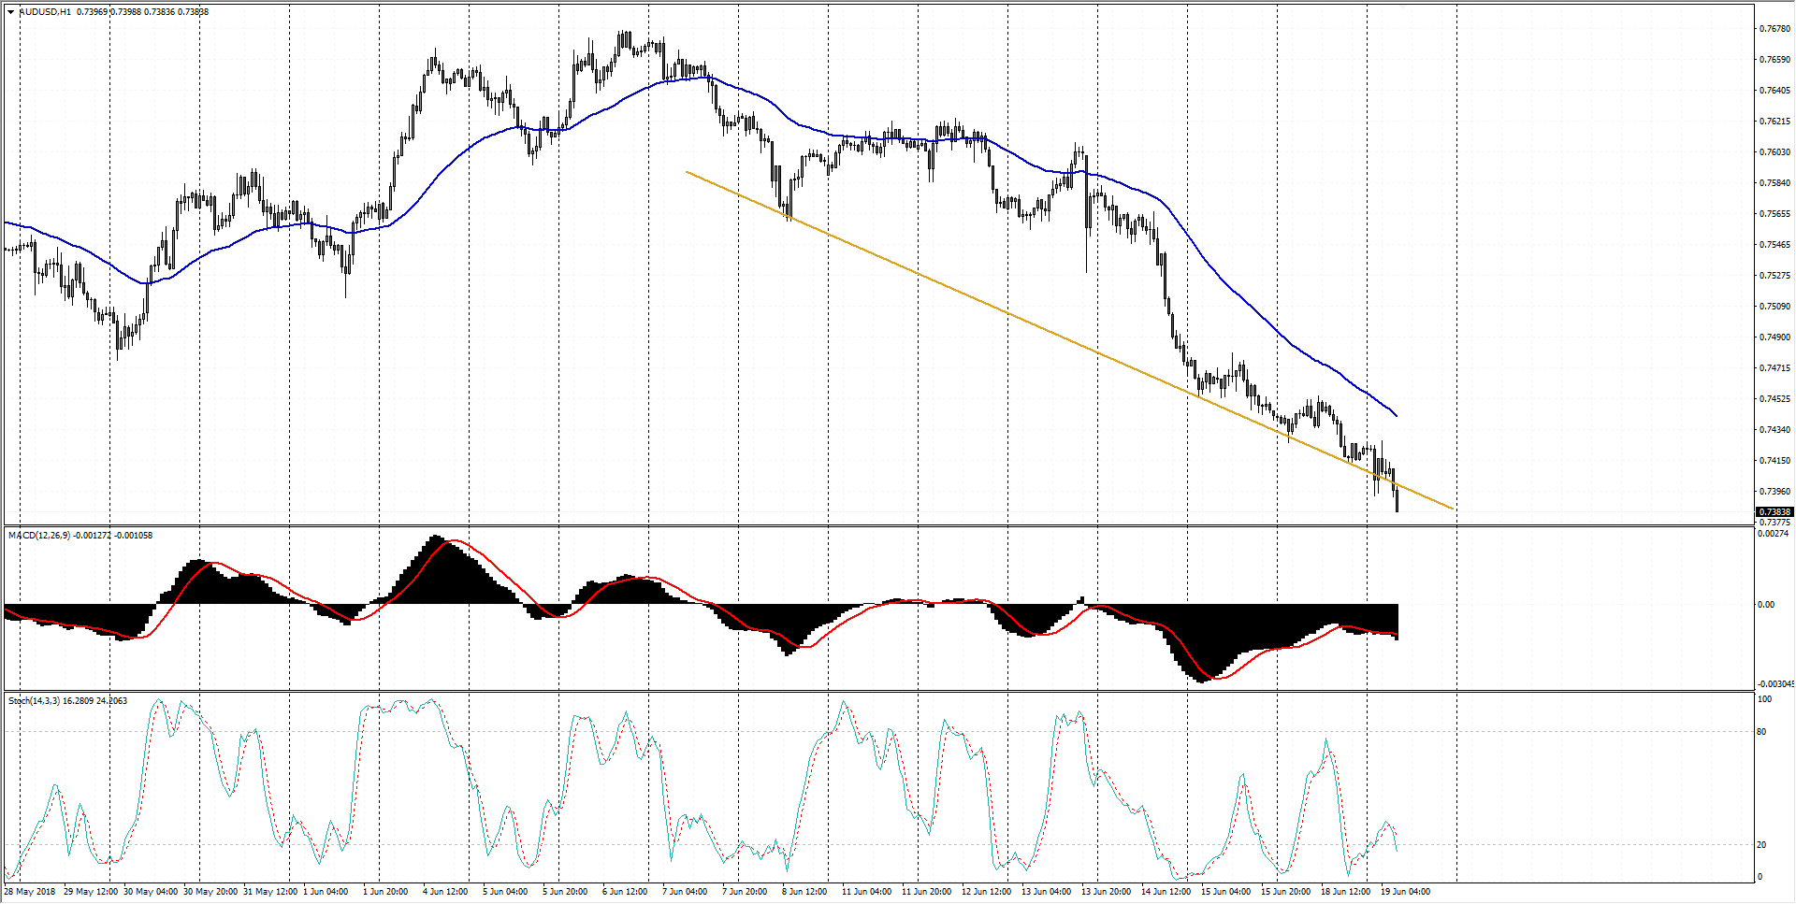Click the 7 Jun 04:00 time label
Image resolution: width=1796 pixels, height=904 pixels.
[x=685, y=892]
